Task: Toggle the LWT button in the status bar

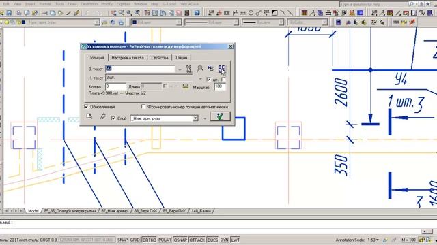Action: click(235, 240)
